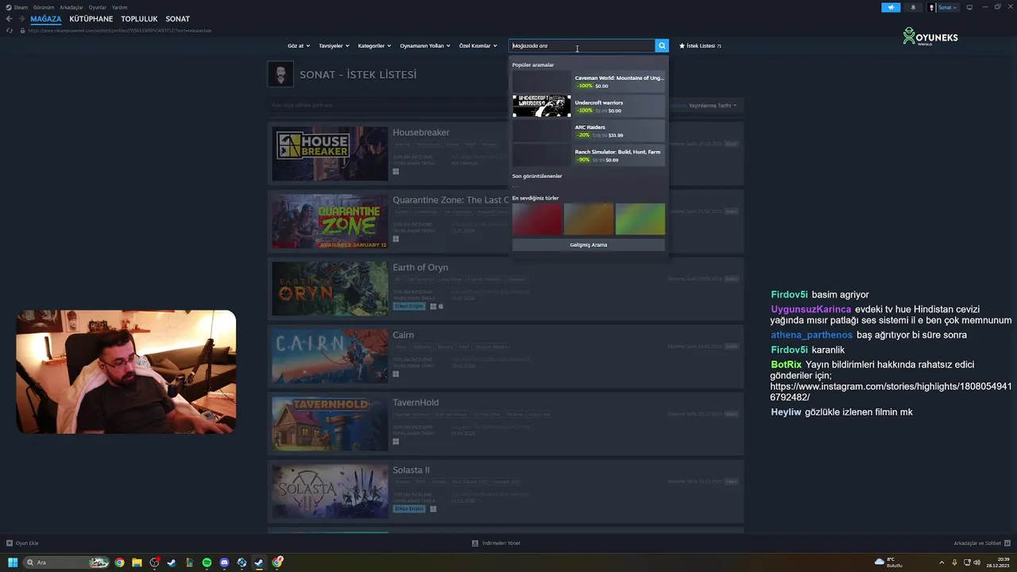1017x572 pixels.
Task: Reload the page with the refresh icon
Action: [10, 30]
